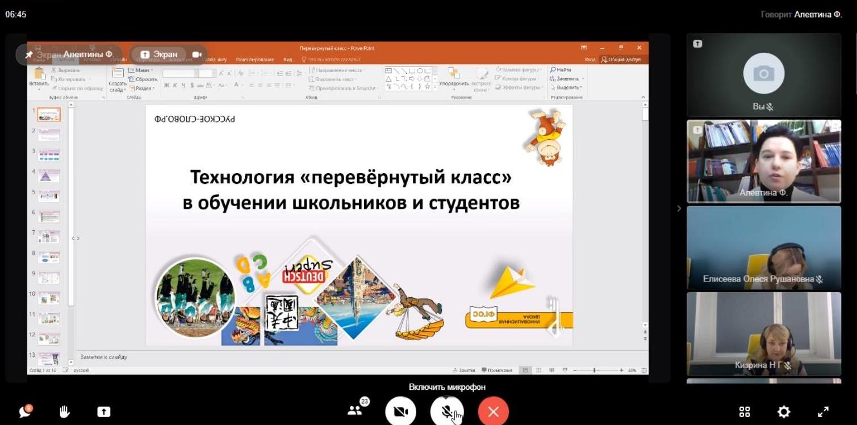Click Вставить paste icon in PowerPoint

[x=39, y=74]
